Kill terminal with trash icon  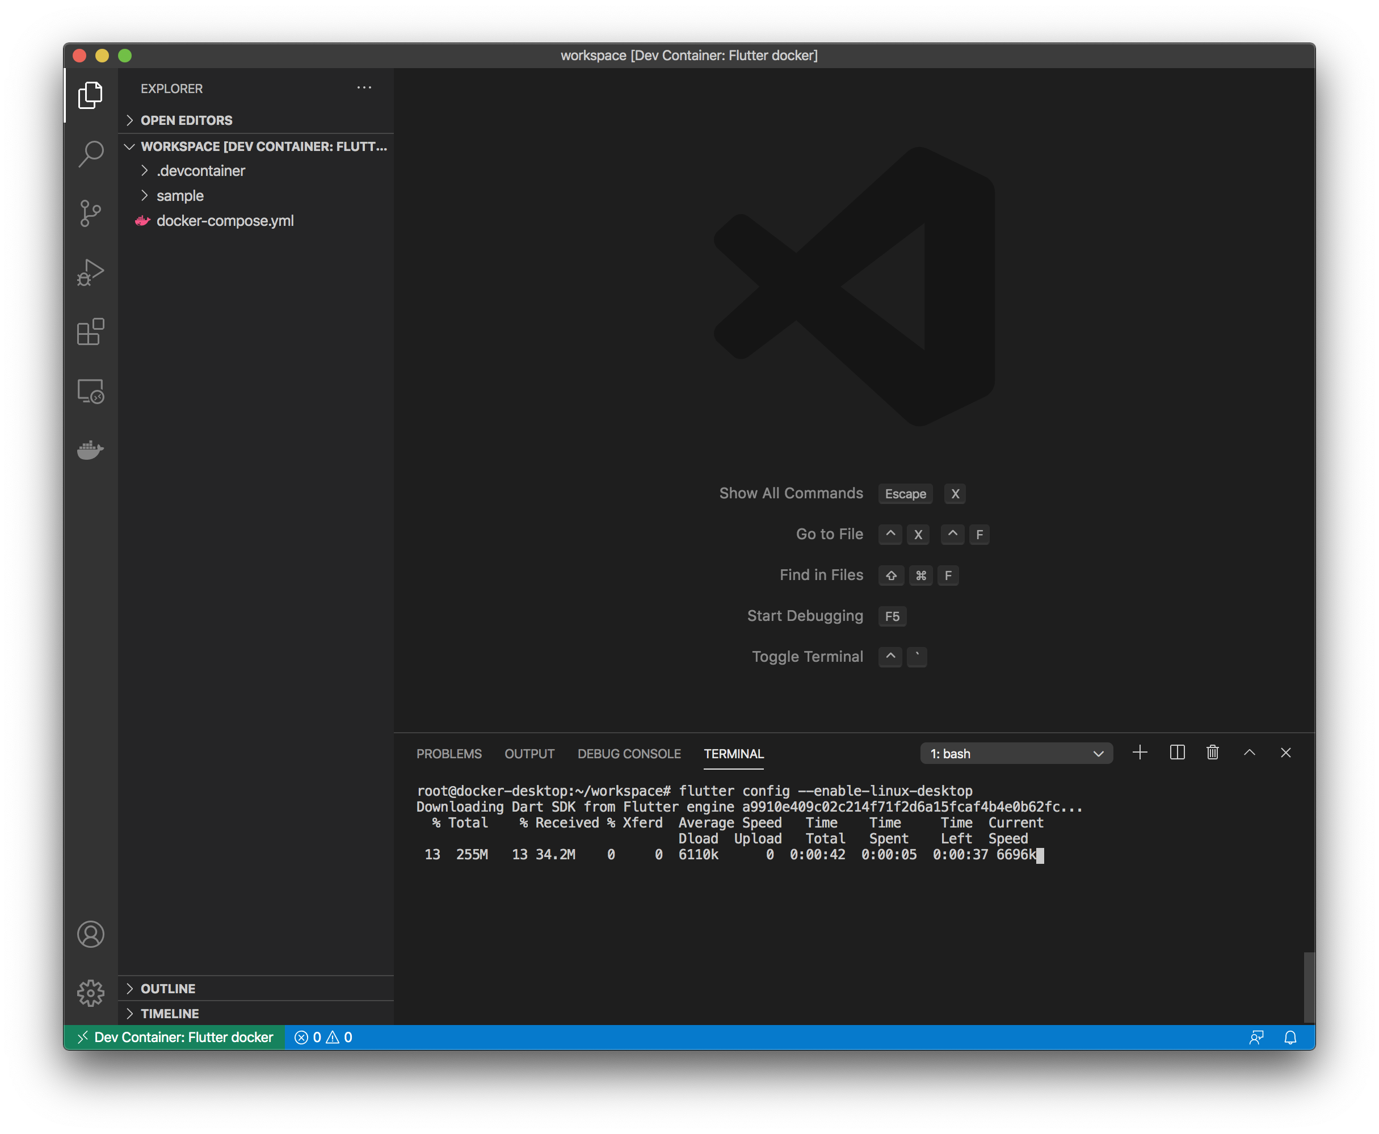[1212, 753]
